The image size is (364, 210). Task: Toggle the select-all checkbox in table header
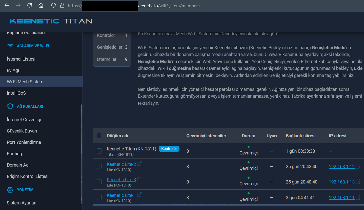coord(99,136)
